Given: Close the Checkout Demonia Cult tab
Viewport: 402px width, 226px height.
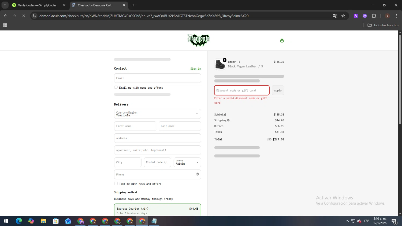Looking at the screenshot, I should (124, 5).
